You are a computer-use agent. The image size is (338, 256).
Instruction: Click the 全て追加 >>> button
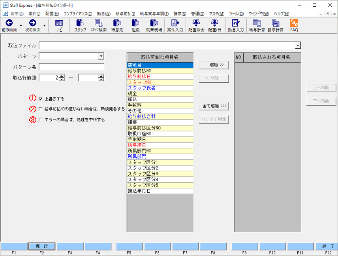pos(214,106)
